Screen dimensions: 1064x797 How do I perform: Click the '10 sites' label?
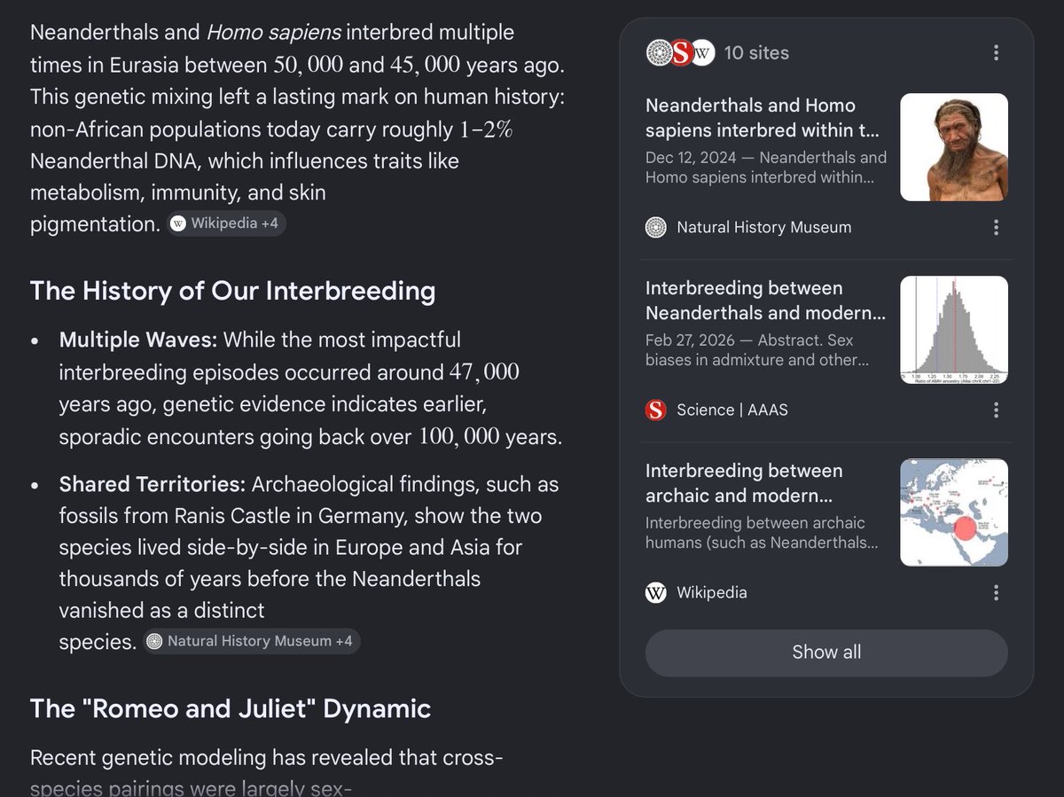pos(756,52)
